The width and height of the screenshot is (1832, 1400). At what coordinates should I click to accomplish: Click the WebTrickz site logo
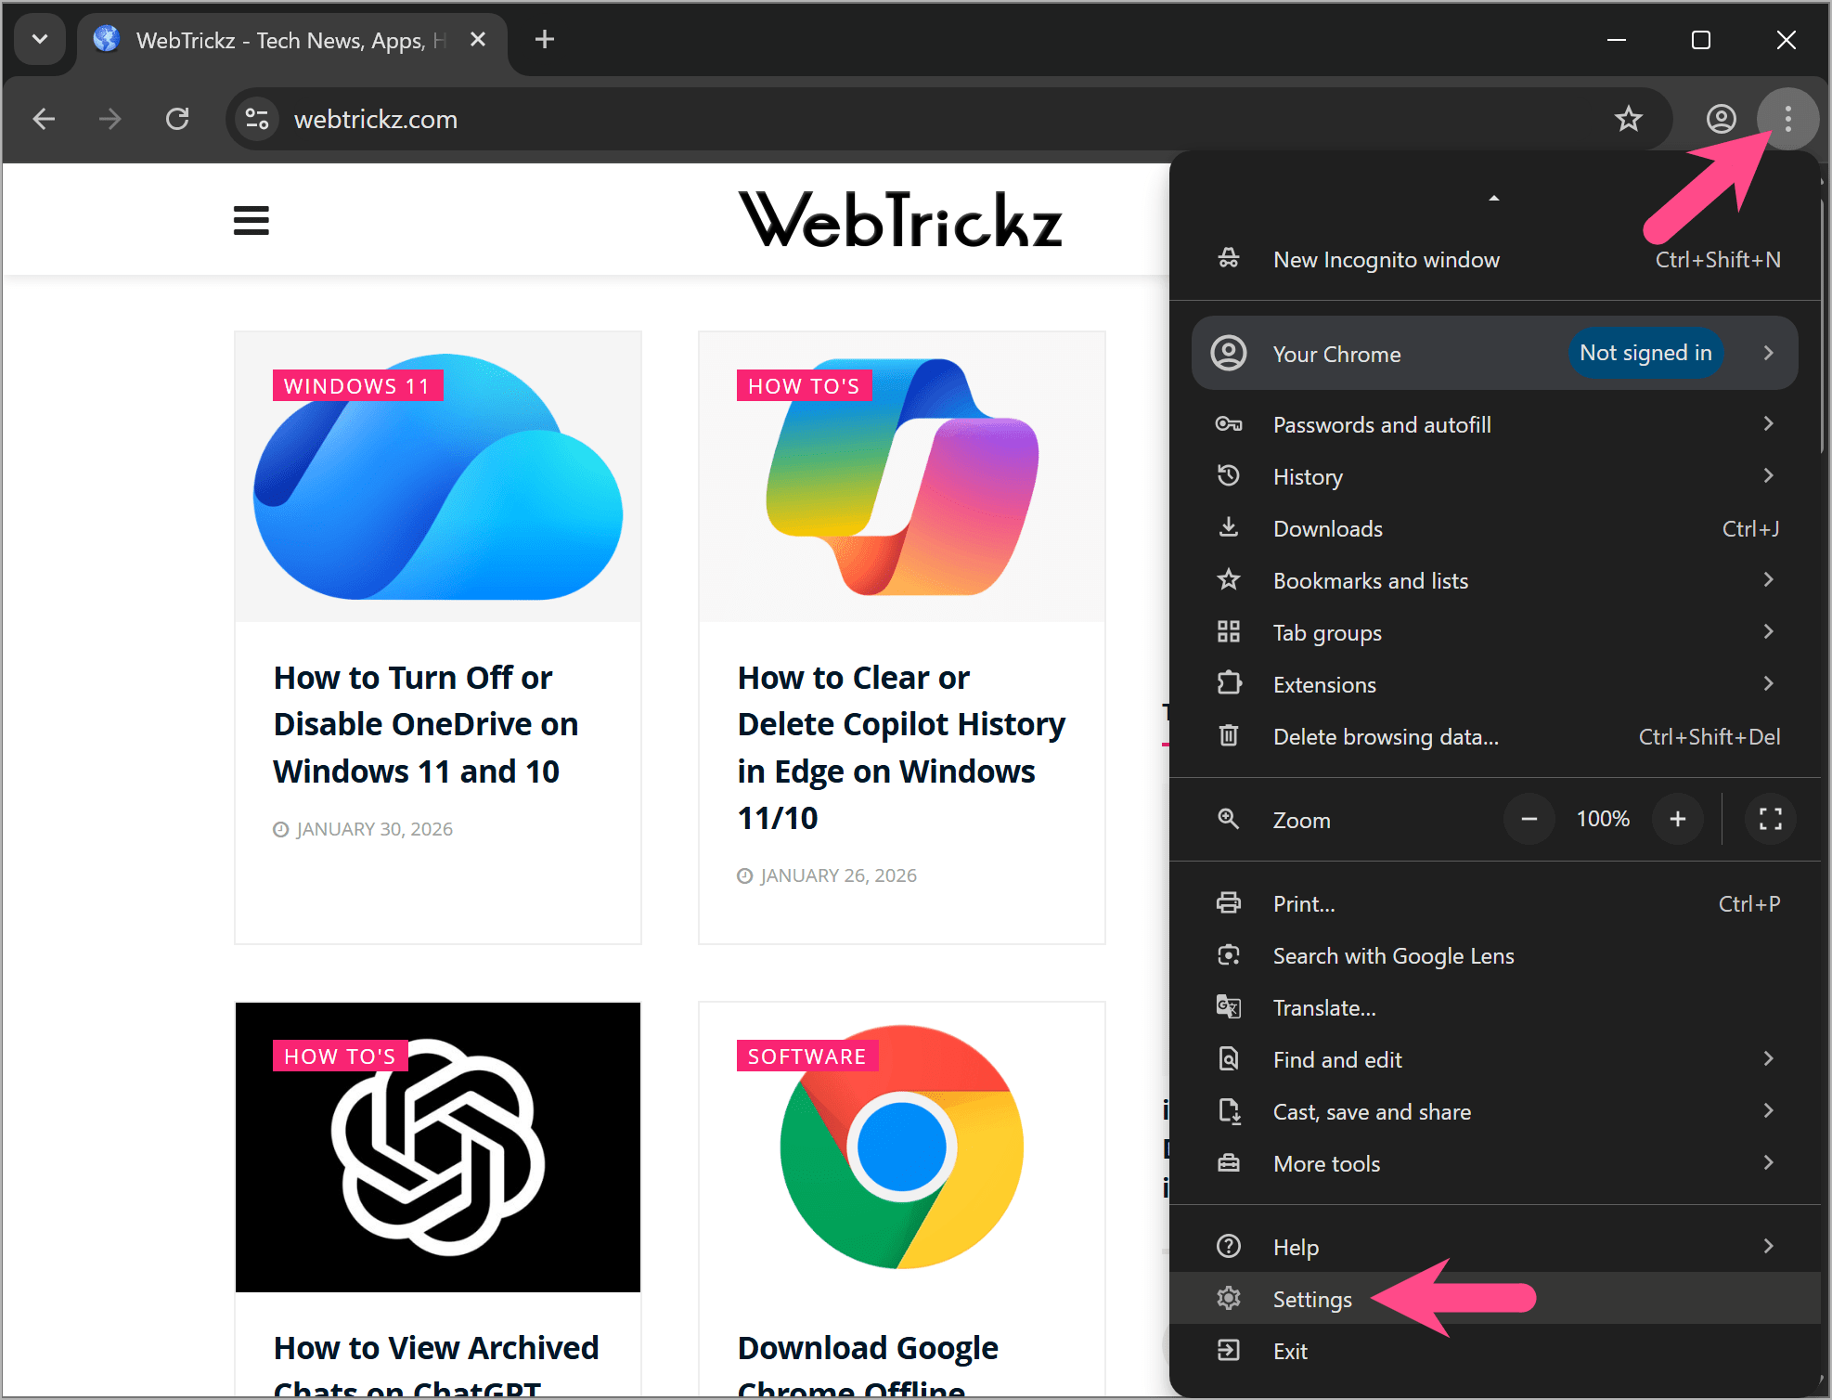900,220
